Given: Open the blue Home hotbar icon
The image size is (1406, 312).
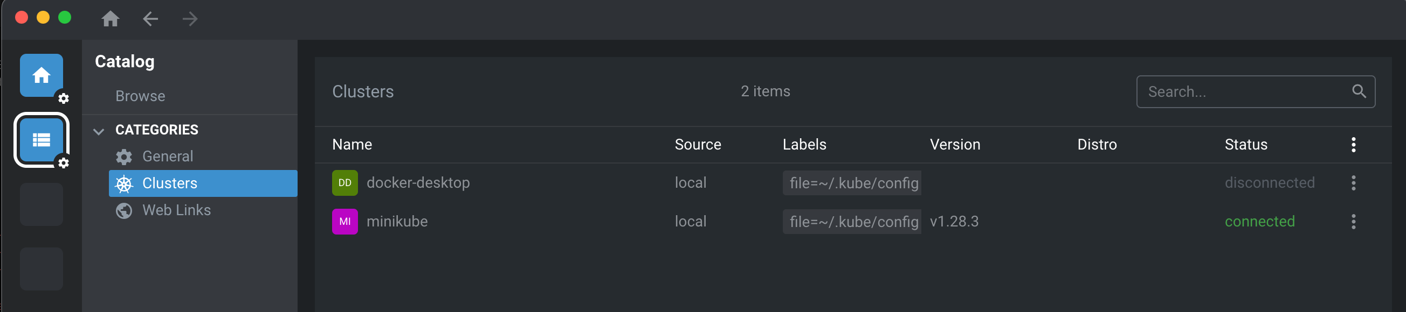Looking at the screenshot, I should (x=42, y=76).
